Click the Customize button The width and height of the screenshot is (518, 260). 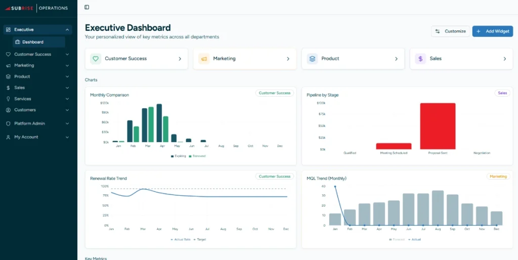point(450,31)
